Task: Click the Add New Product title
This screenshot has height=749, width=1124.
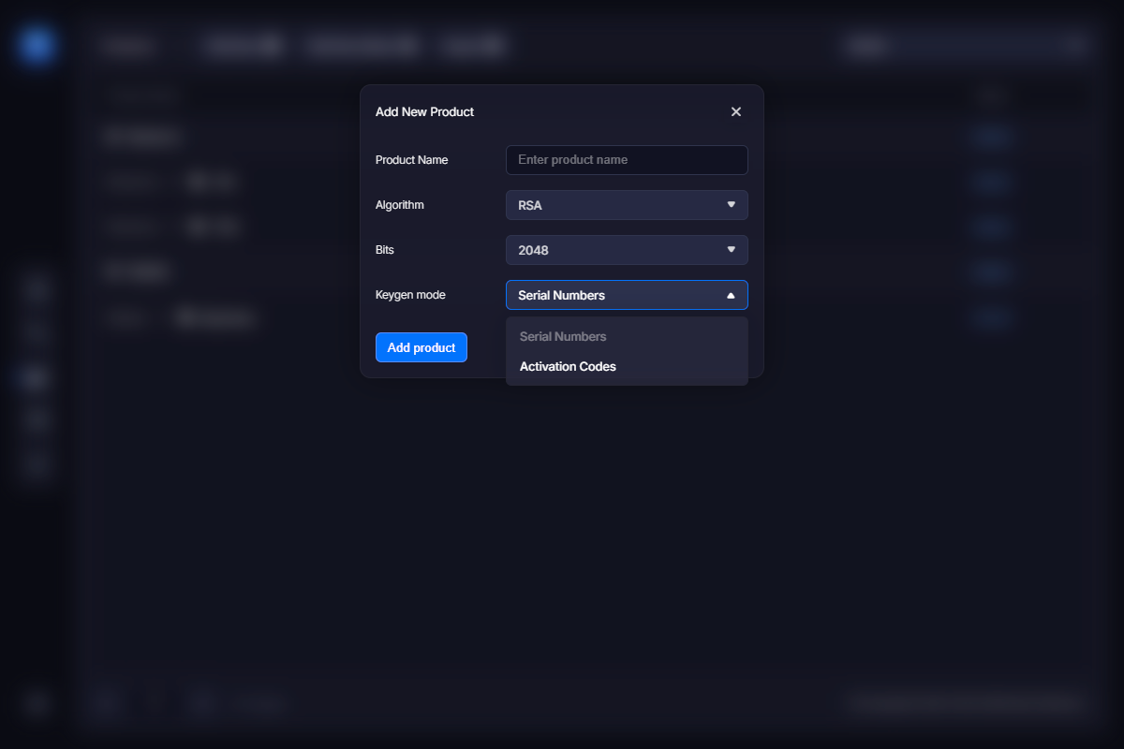Action: 424,111
